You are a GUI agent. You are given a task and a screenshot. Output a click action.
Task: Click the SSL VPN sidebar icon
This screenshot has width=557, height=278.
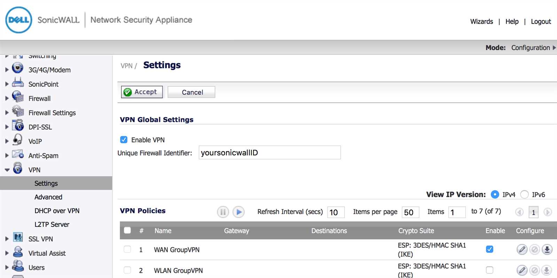click(18, 237)
